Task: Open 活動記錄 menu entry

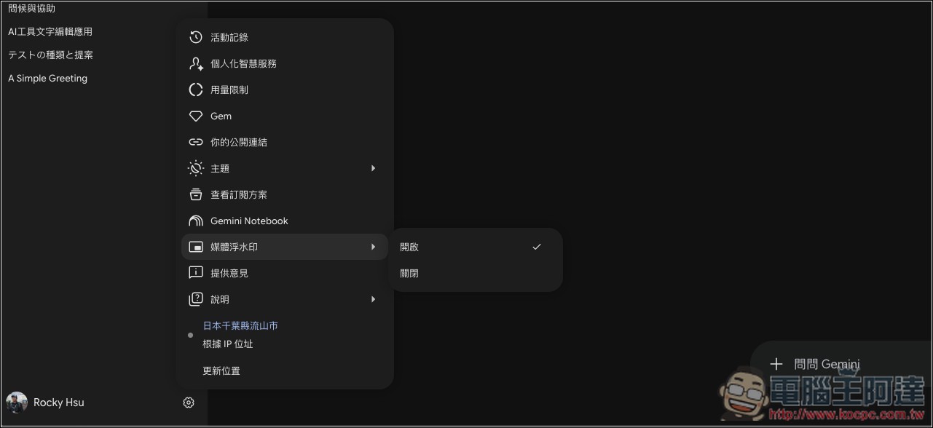Action: click(285, 37)
